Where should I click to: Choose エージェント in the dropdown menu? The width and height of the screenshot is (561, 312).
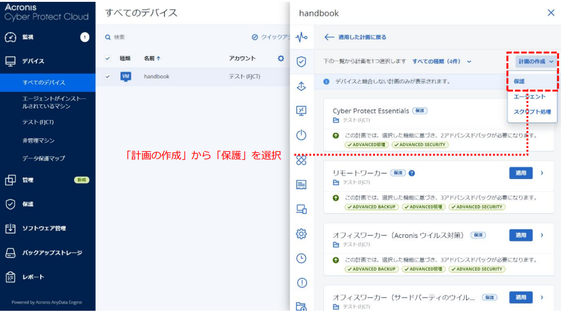(x=529, y=97)
